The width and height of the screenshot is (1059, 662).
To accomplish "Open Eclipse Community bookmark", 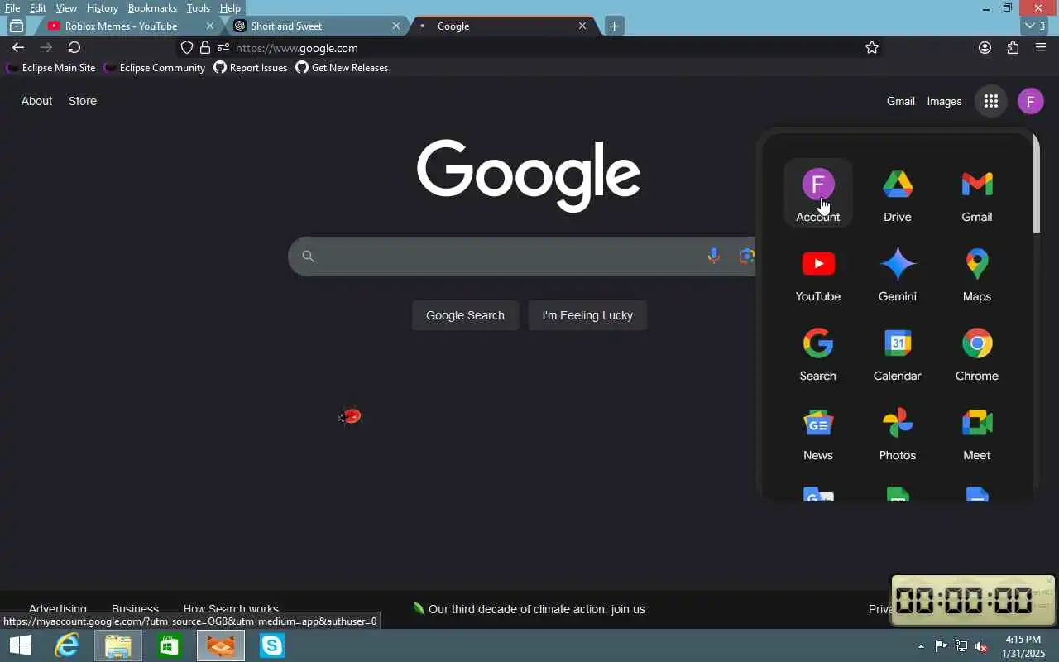I will [154, 68].
